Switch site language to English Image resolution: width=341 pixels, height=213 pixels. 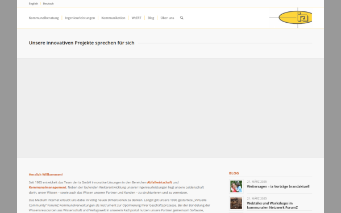[34, 3]
